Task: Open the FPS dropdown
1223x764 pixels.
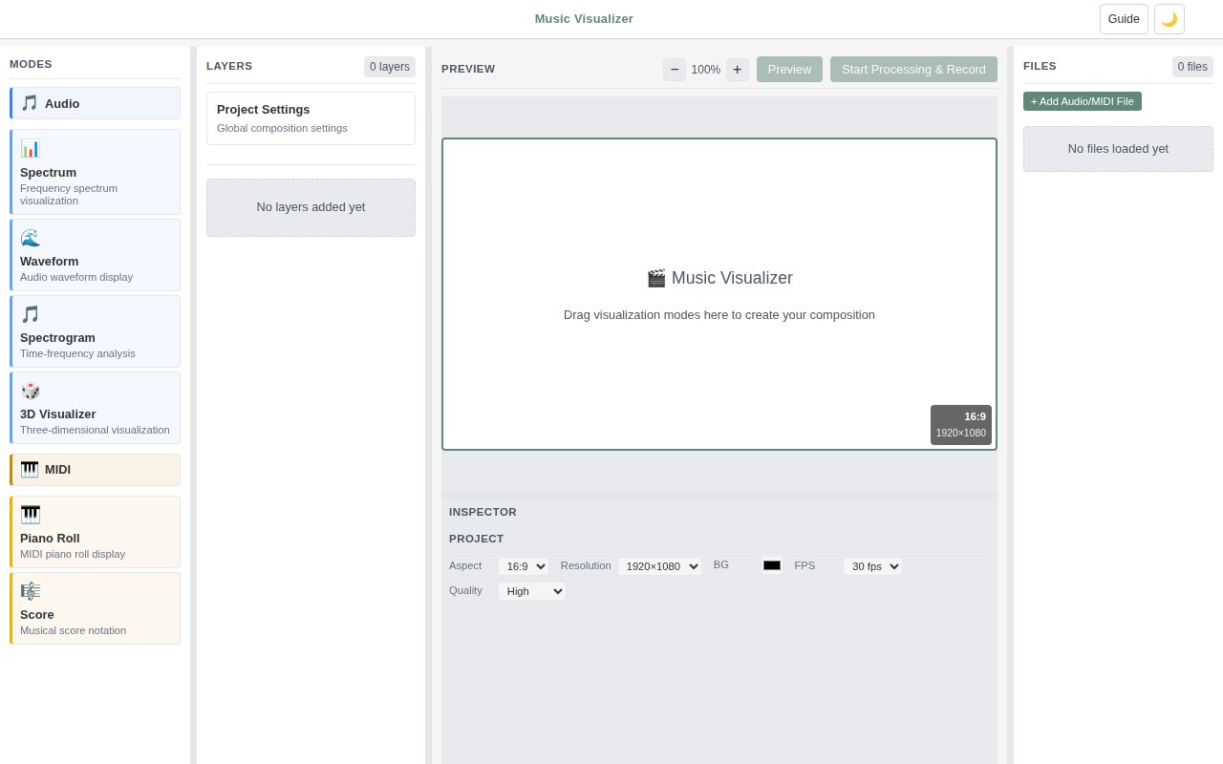Action: coord(872,566)
